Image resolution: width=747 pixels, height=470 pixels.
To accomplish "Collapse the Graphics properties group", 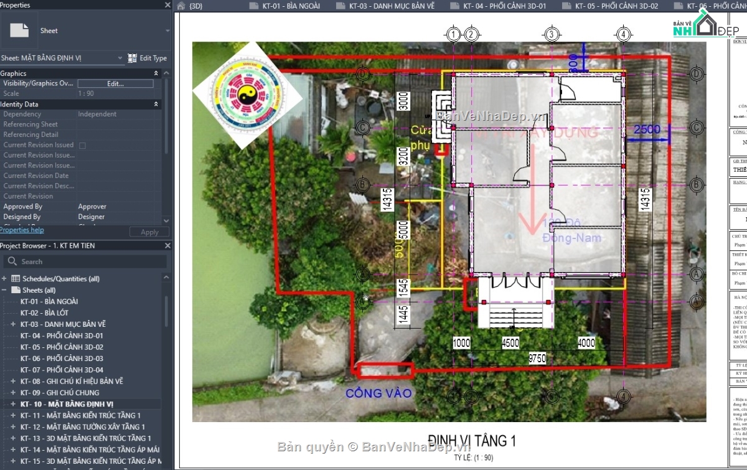I will coord(156,73).
